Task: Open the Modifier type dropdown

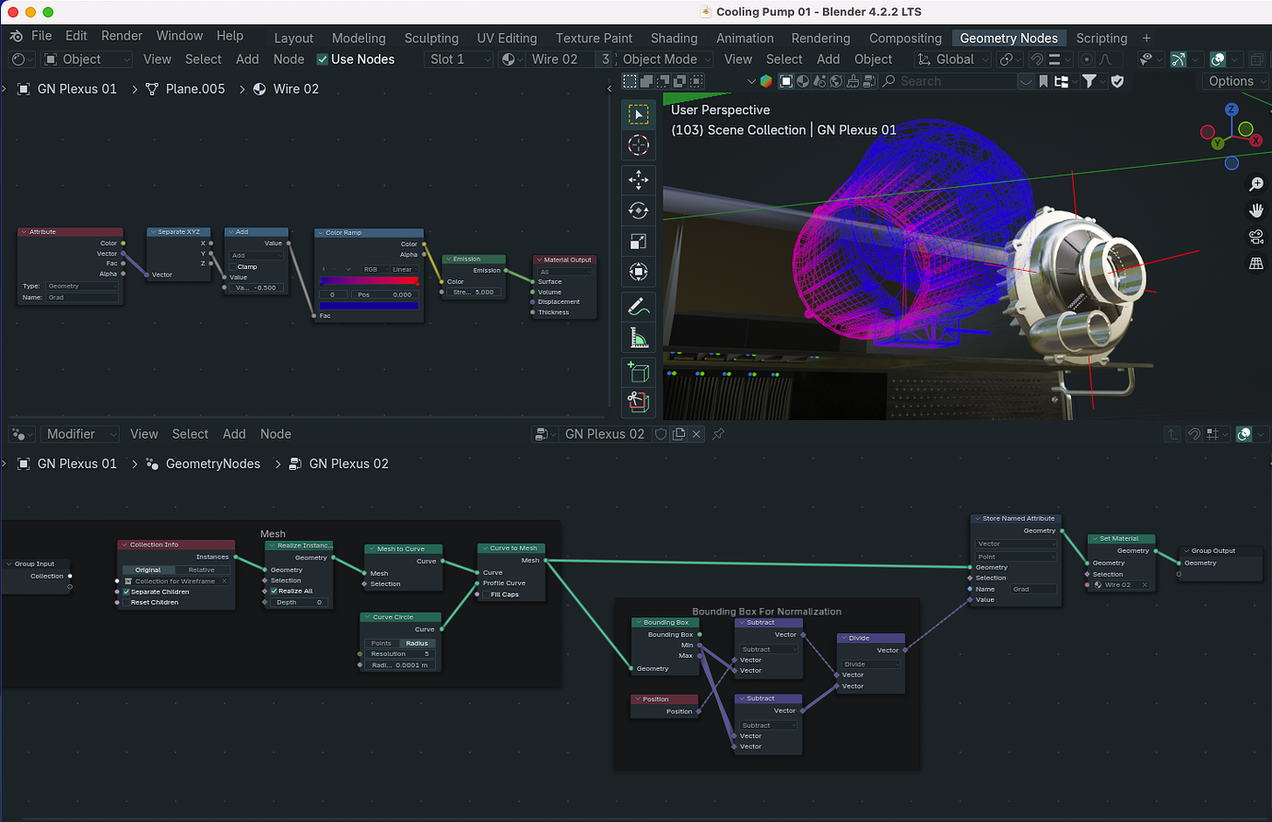Action: click(x=80, y=434)
